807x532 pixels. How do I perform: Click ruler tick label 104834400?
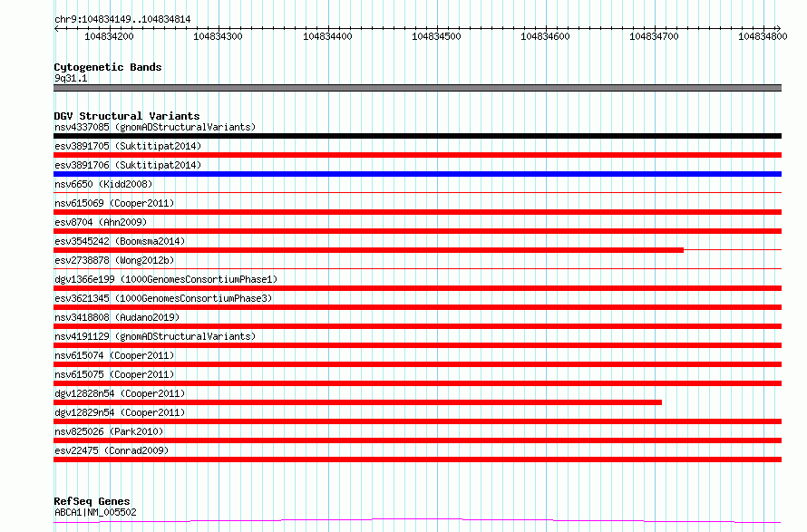coord(327,36)
